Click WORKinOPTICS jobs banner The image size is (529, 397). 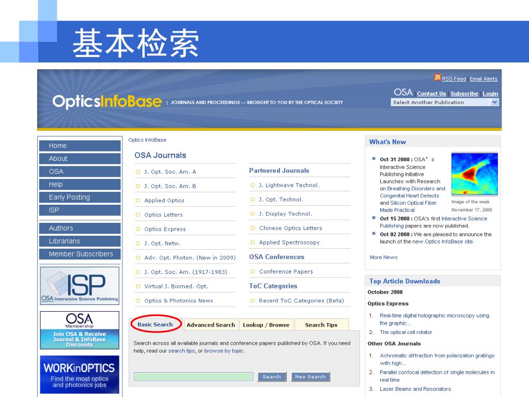80,375
